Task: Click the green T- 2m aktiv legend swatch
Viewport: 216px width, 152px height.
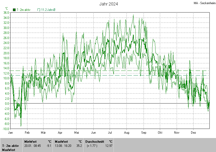Action: pos(14,10)
